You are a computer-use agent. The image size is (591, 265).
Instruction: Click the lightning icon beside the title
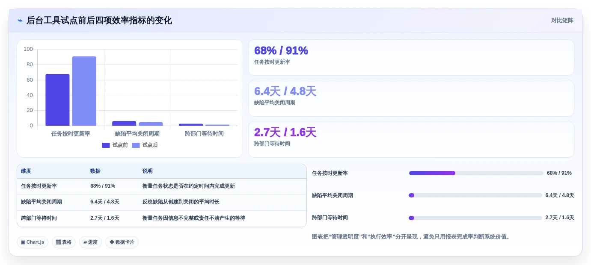pyautogui.click(x=20, y=21)
